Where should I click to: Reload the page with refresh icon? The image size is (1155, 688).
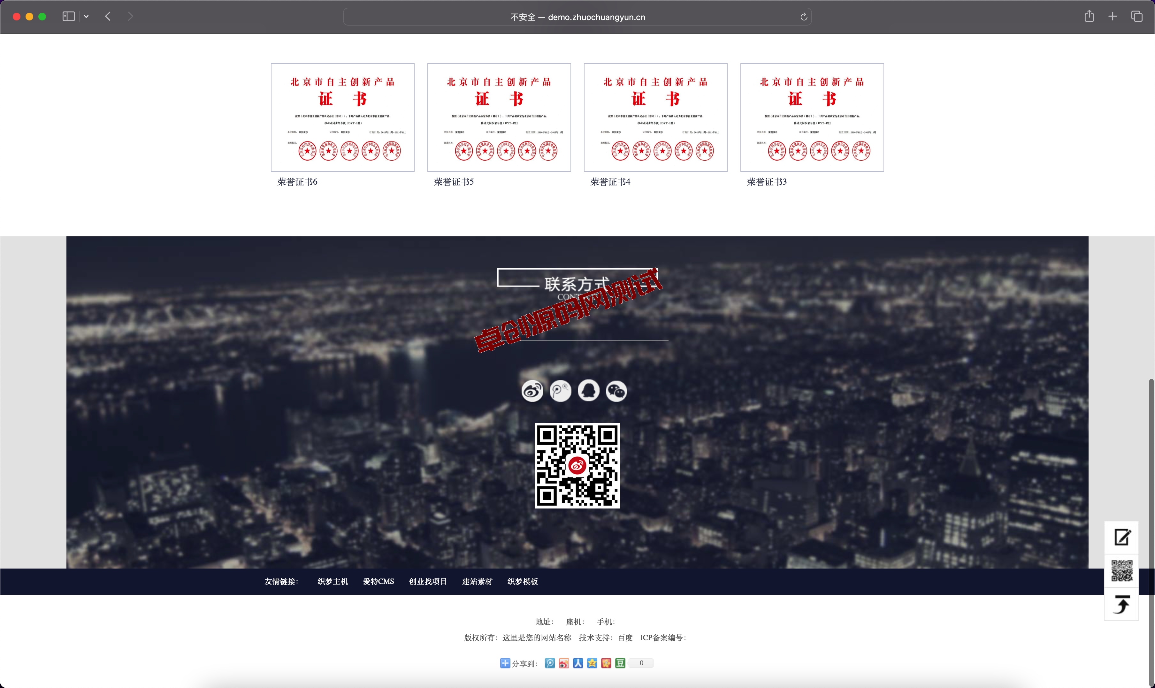tap(804, 17)
